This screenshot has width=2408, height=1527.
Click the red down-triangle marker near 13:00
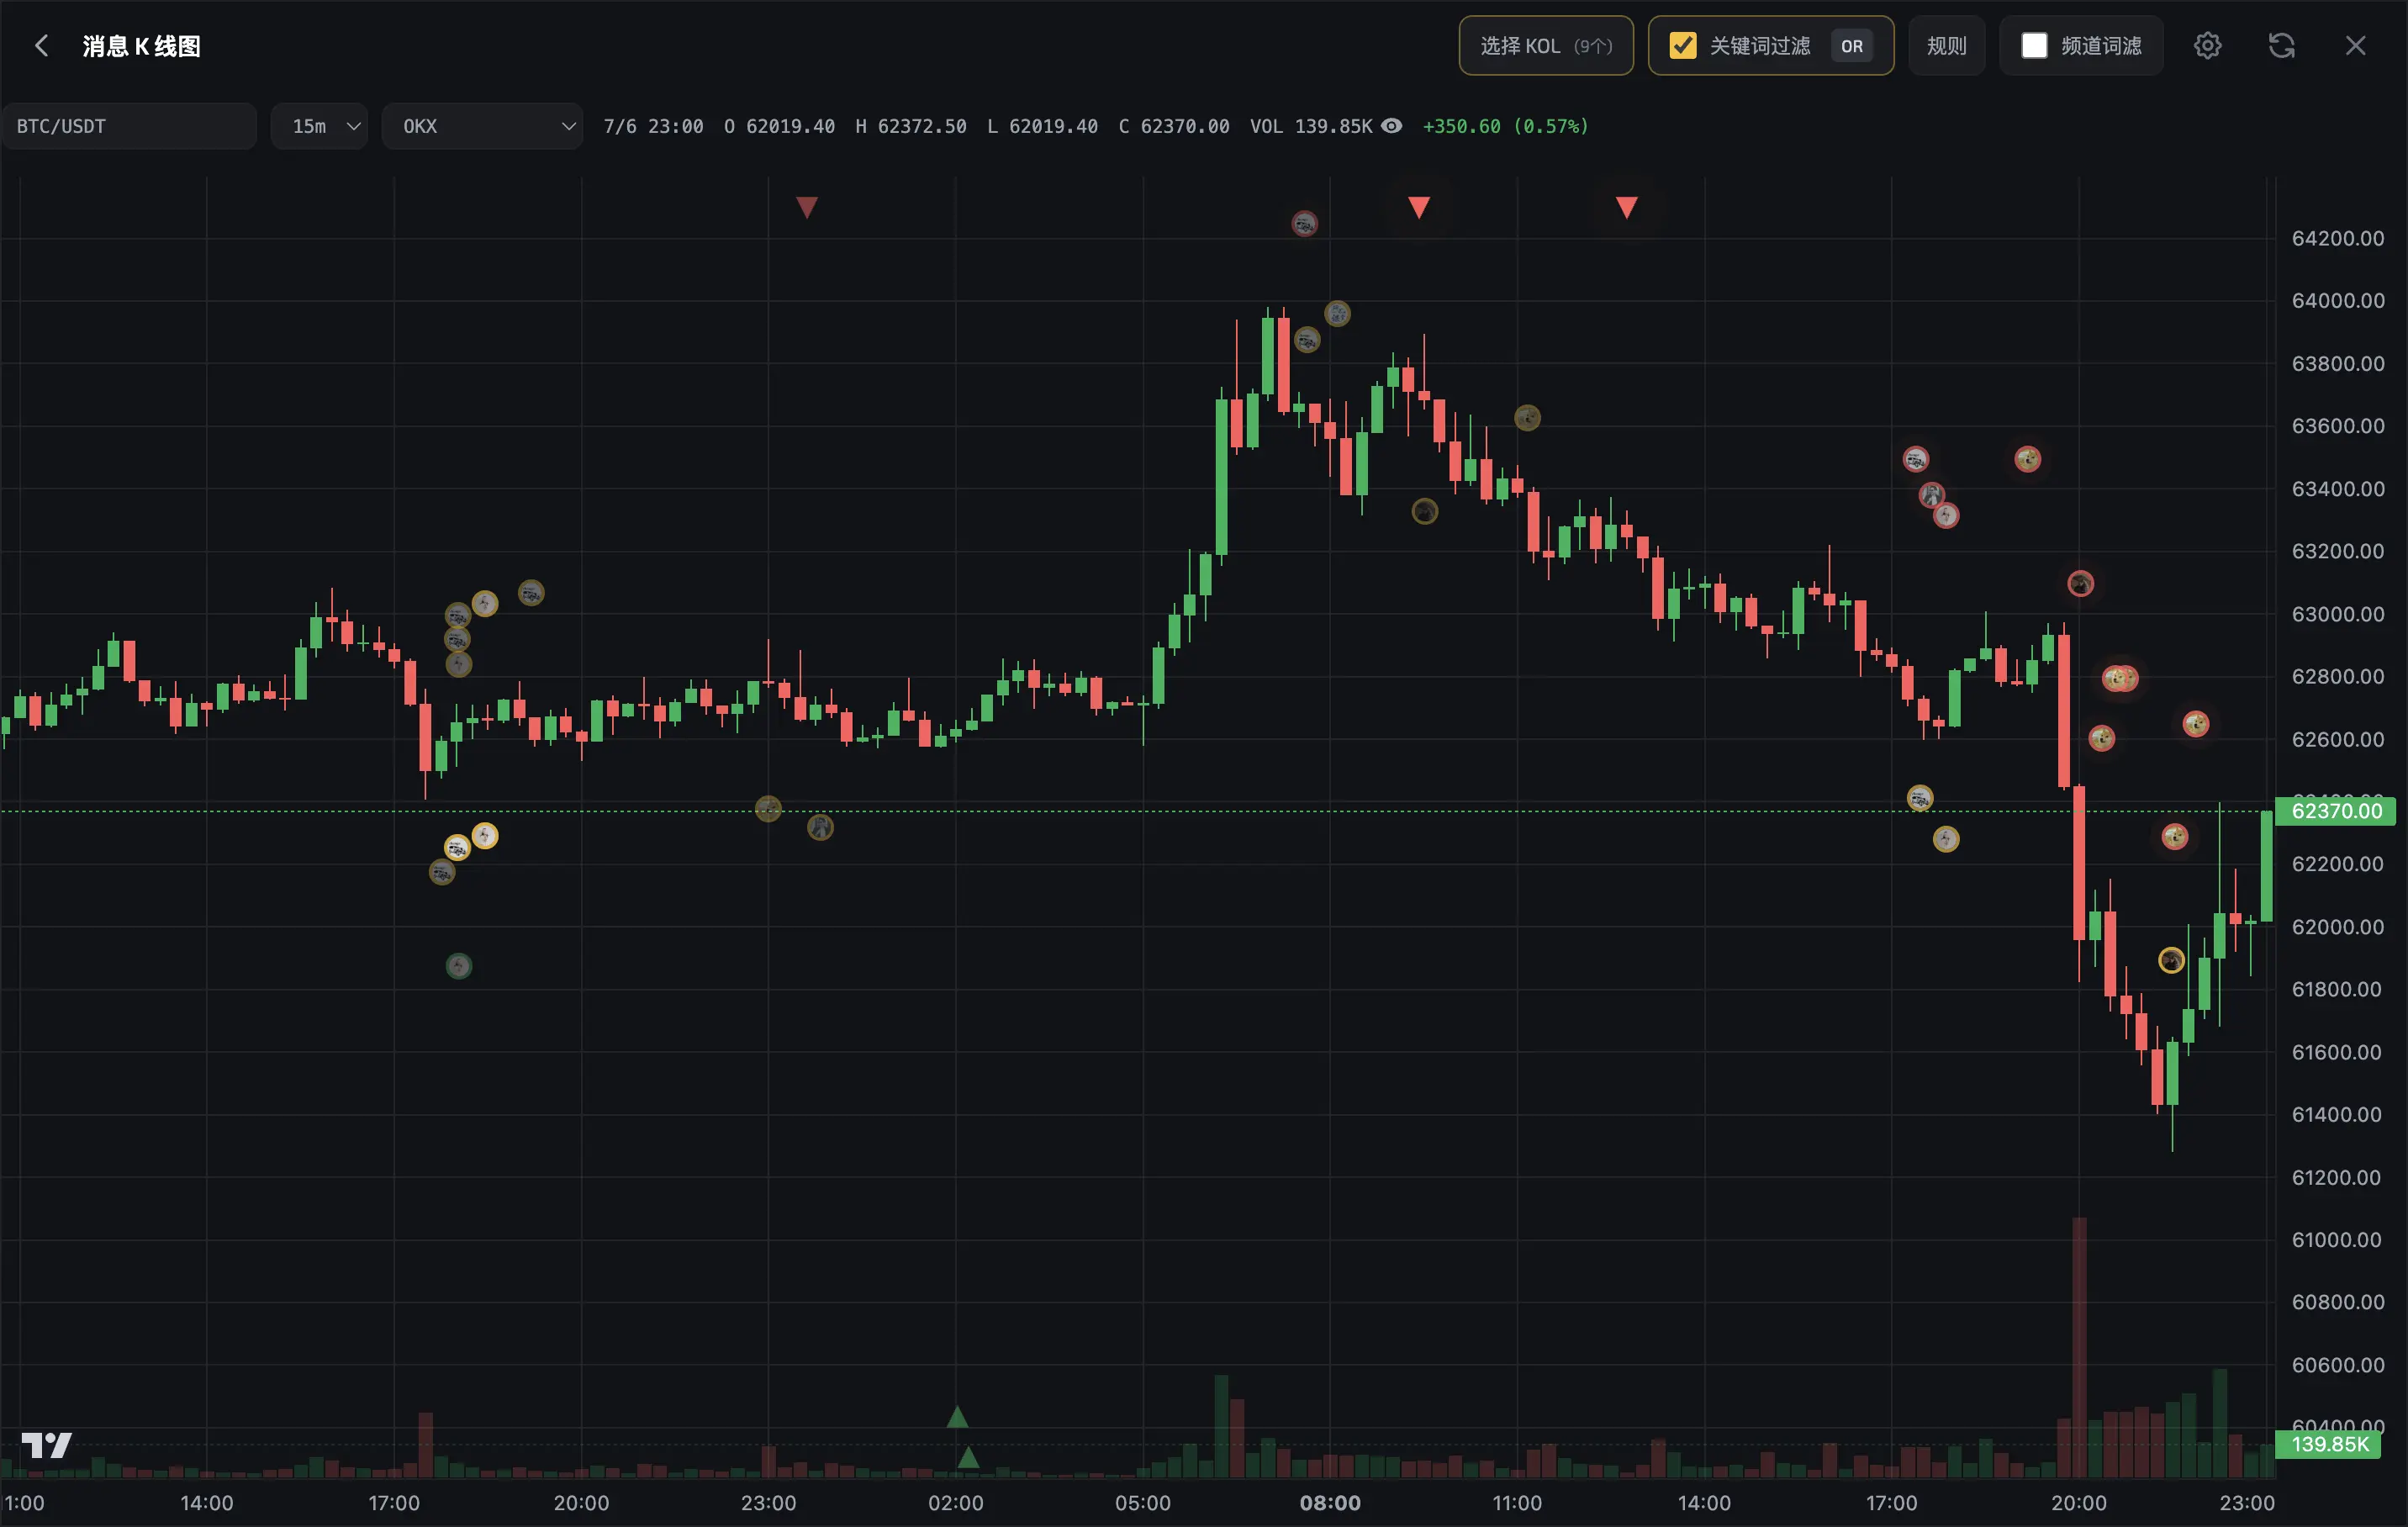[1627, 207]
